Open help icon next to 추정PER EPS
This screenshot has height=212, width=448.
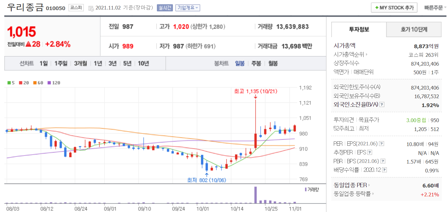coord(370,152)
